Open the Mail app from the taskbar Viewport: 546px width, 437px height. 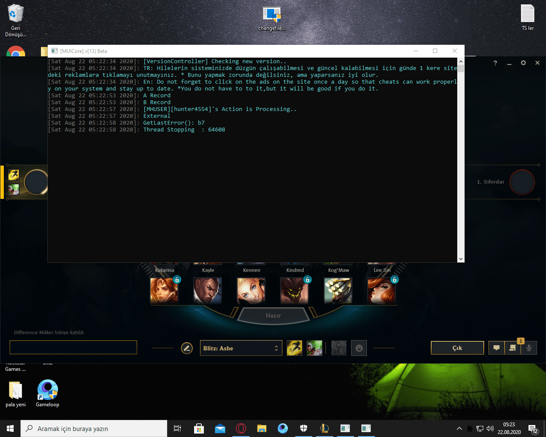pyautogui.click(x=220, y=428)
